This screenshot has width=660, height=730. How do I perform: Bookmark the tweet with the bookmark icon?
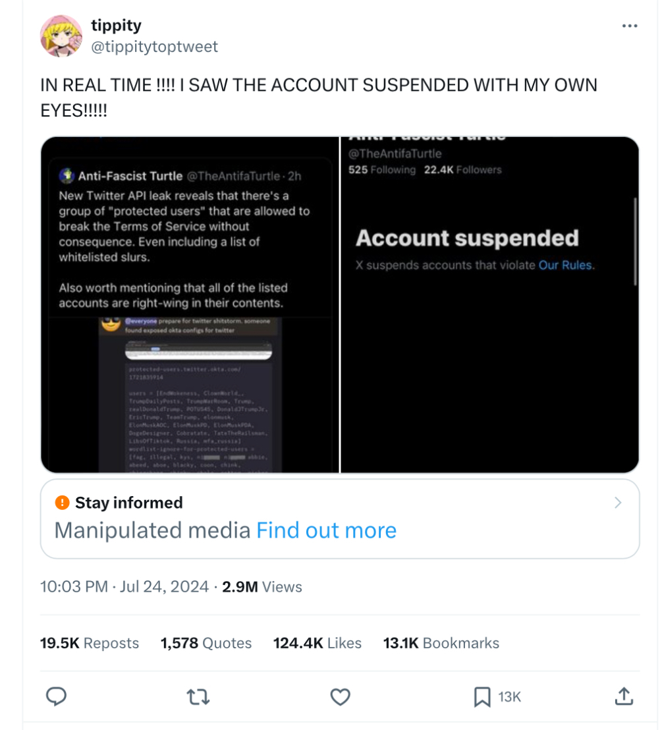pos(482,696)
